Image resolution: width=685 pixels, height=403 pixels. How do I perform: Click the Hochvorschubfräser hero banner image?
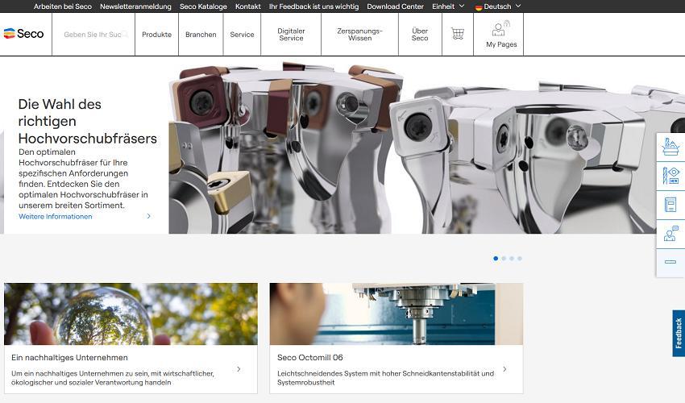point(427,147)
